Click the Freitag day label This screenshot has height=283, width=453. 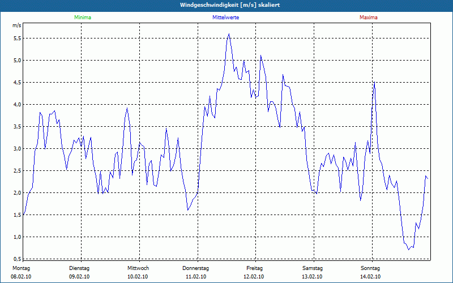coord(254,268)
